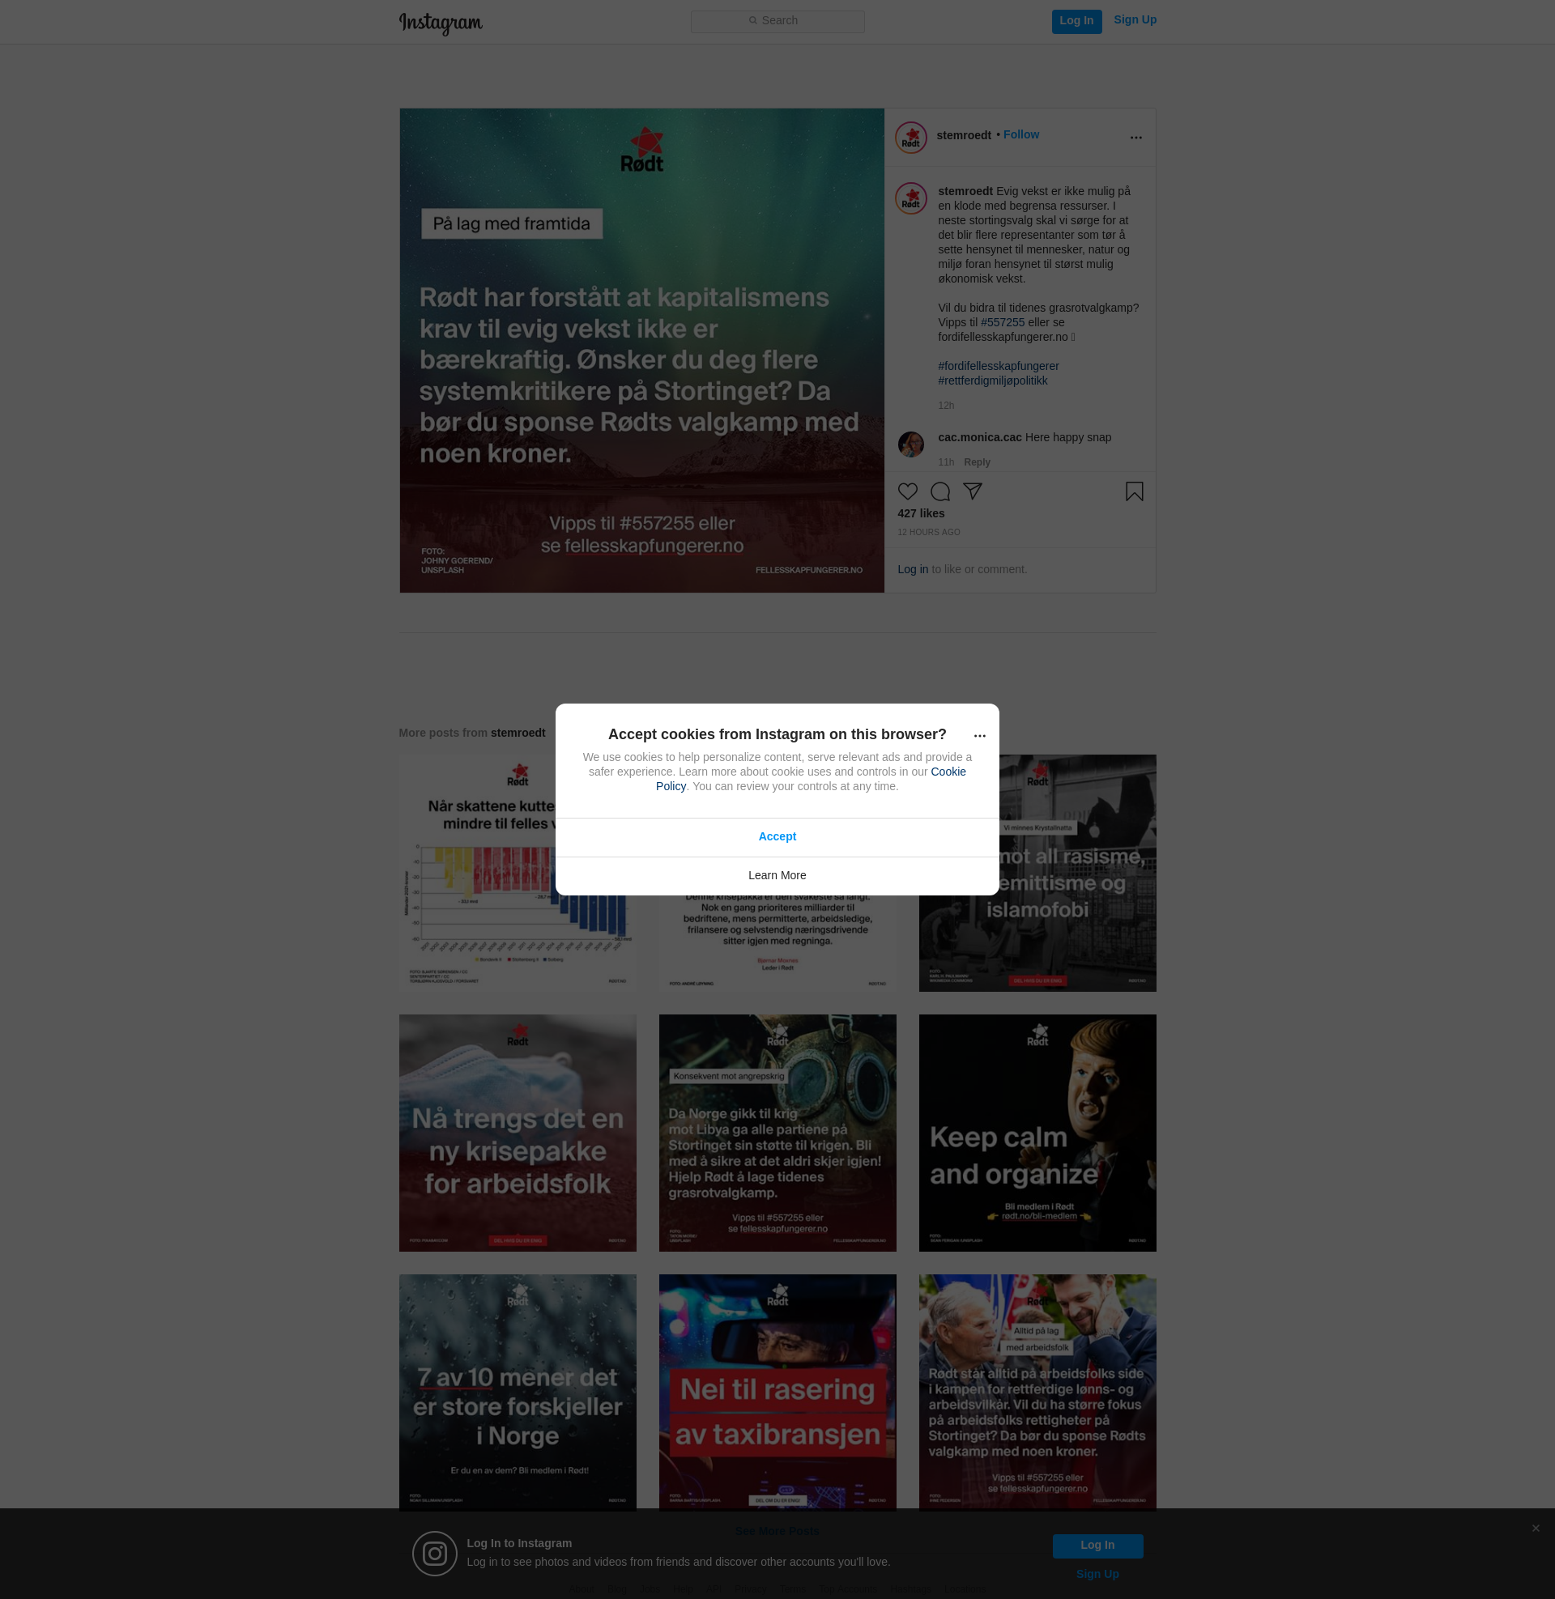1555x1599 pixels.
Task: Click Sign Up link in bottom banner
Action: coord(1097,1575)
